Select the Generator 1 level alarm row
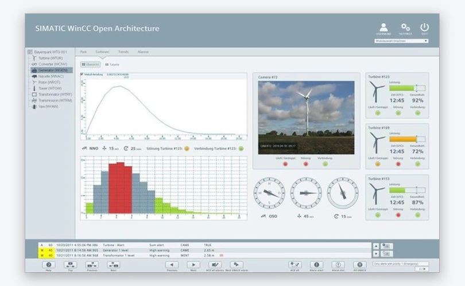 point(204,250)
